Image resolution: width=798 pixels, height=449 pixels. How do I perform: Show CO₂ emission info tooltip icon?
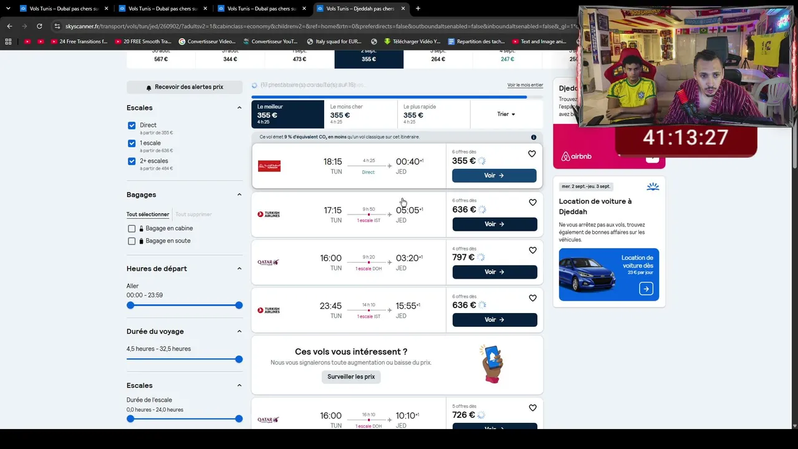click(534, 137)
